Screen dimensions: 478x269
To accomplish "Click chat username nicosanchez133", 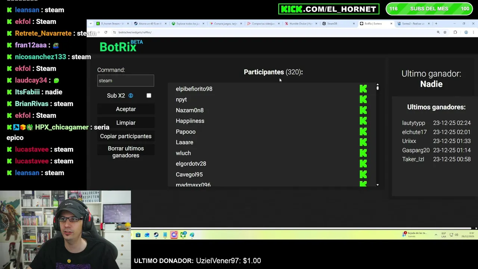I will [40, 57].
